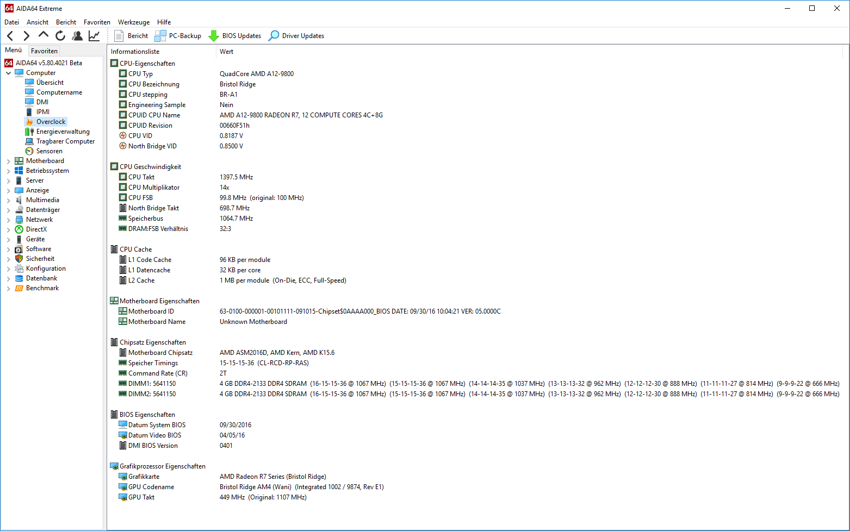850x531 pixels.
Task: Open the Werkzeuge menu
Action: click(134, 22)
